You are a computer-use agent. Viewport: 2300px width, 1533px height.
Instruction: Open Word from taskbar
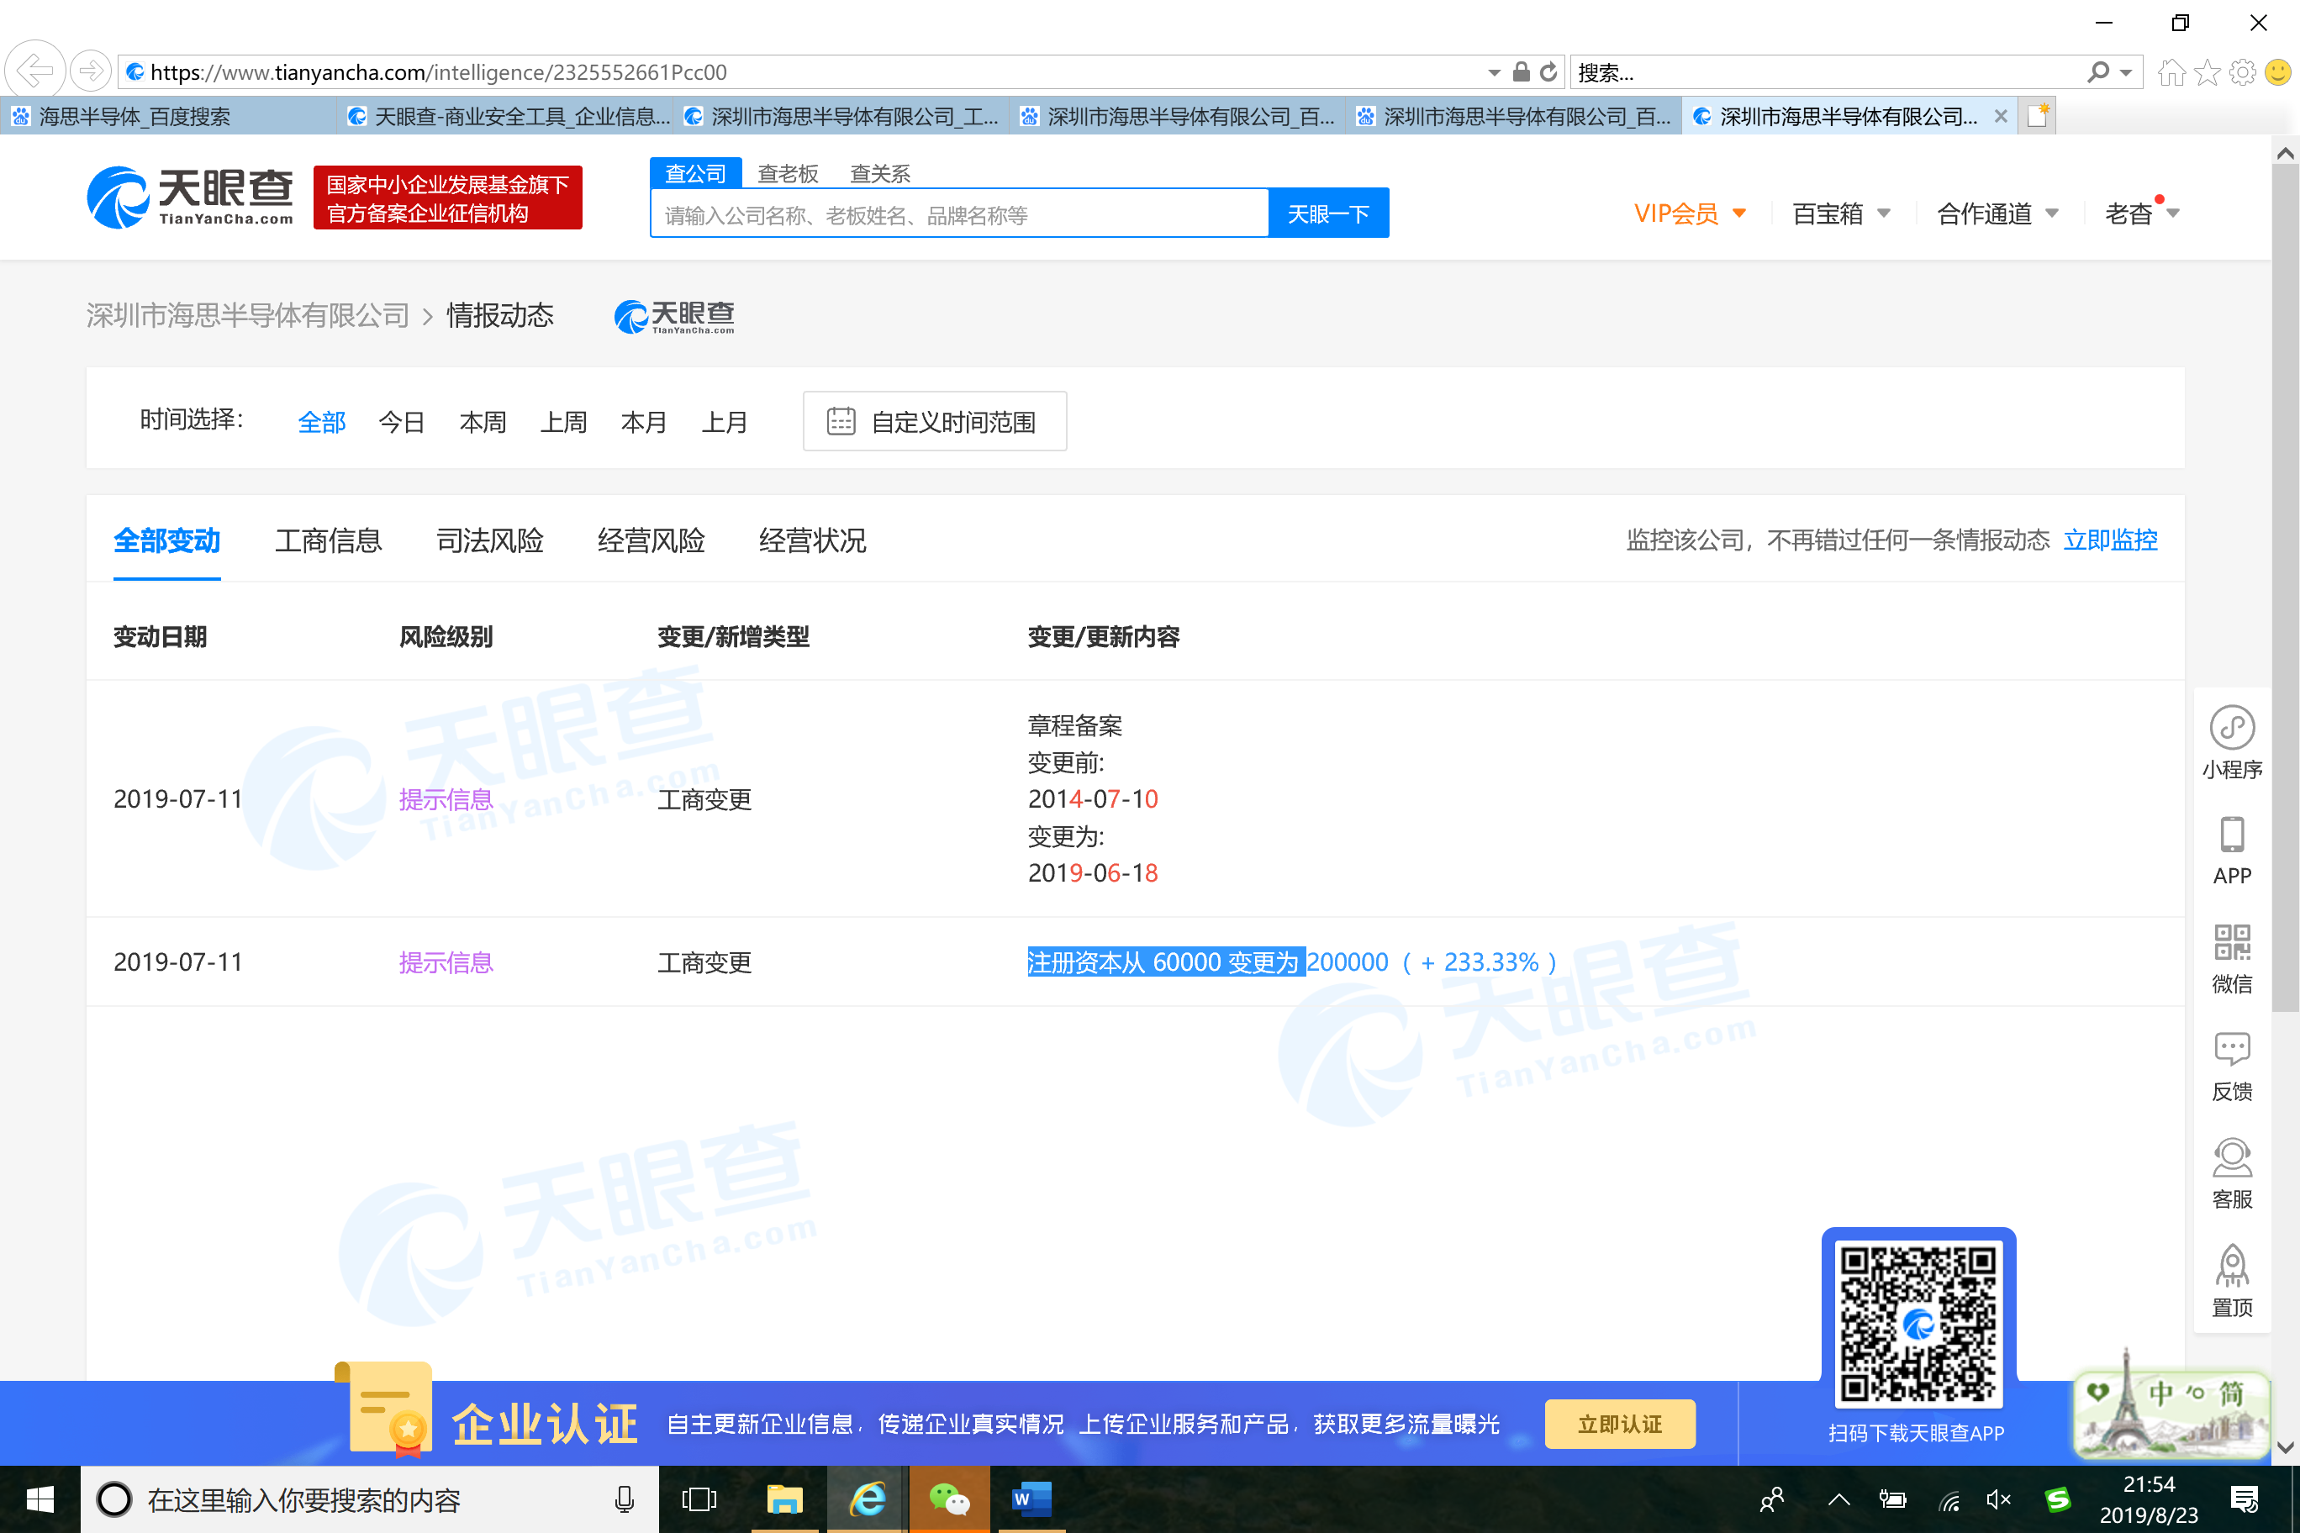1031,1499
